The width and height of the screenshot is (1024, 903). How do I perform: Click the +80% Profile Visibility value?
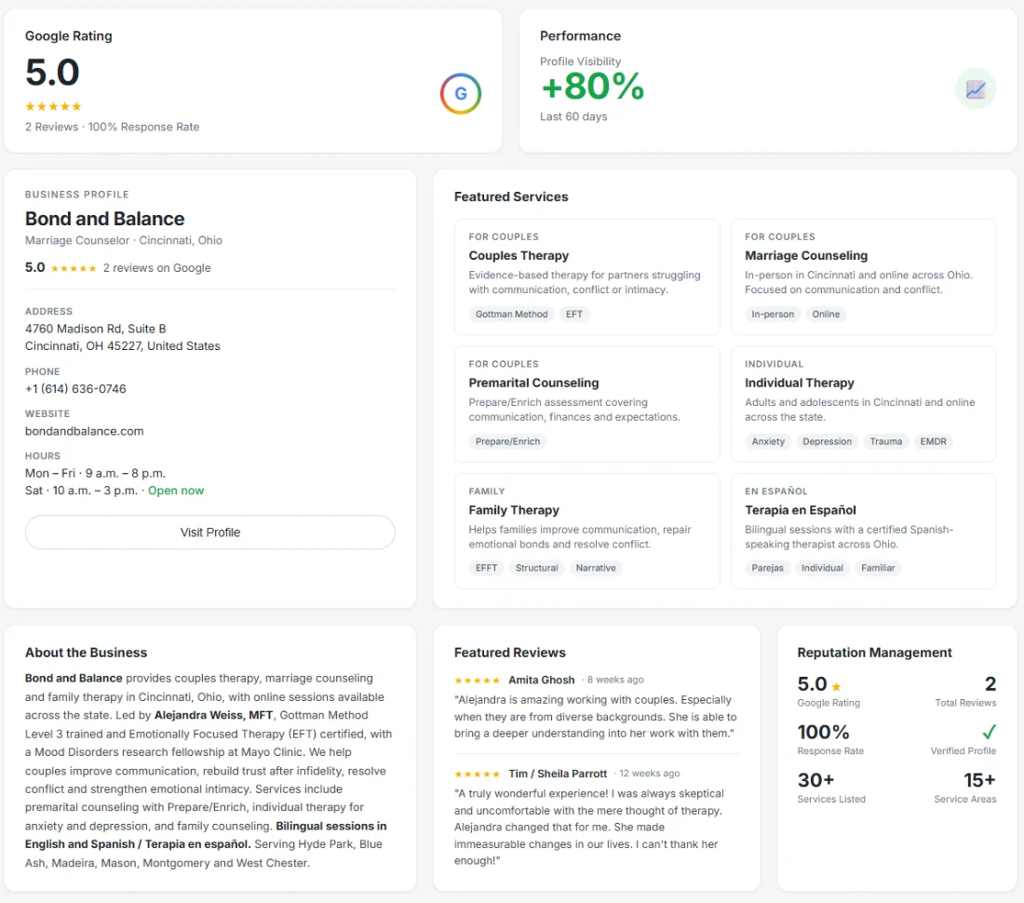pyautogui.click(x=592, y=87)
